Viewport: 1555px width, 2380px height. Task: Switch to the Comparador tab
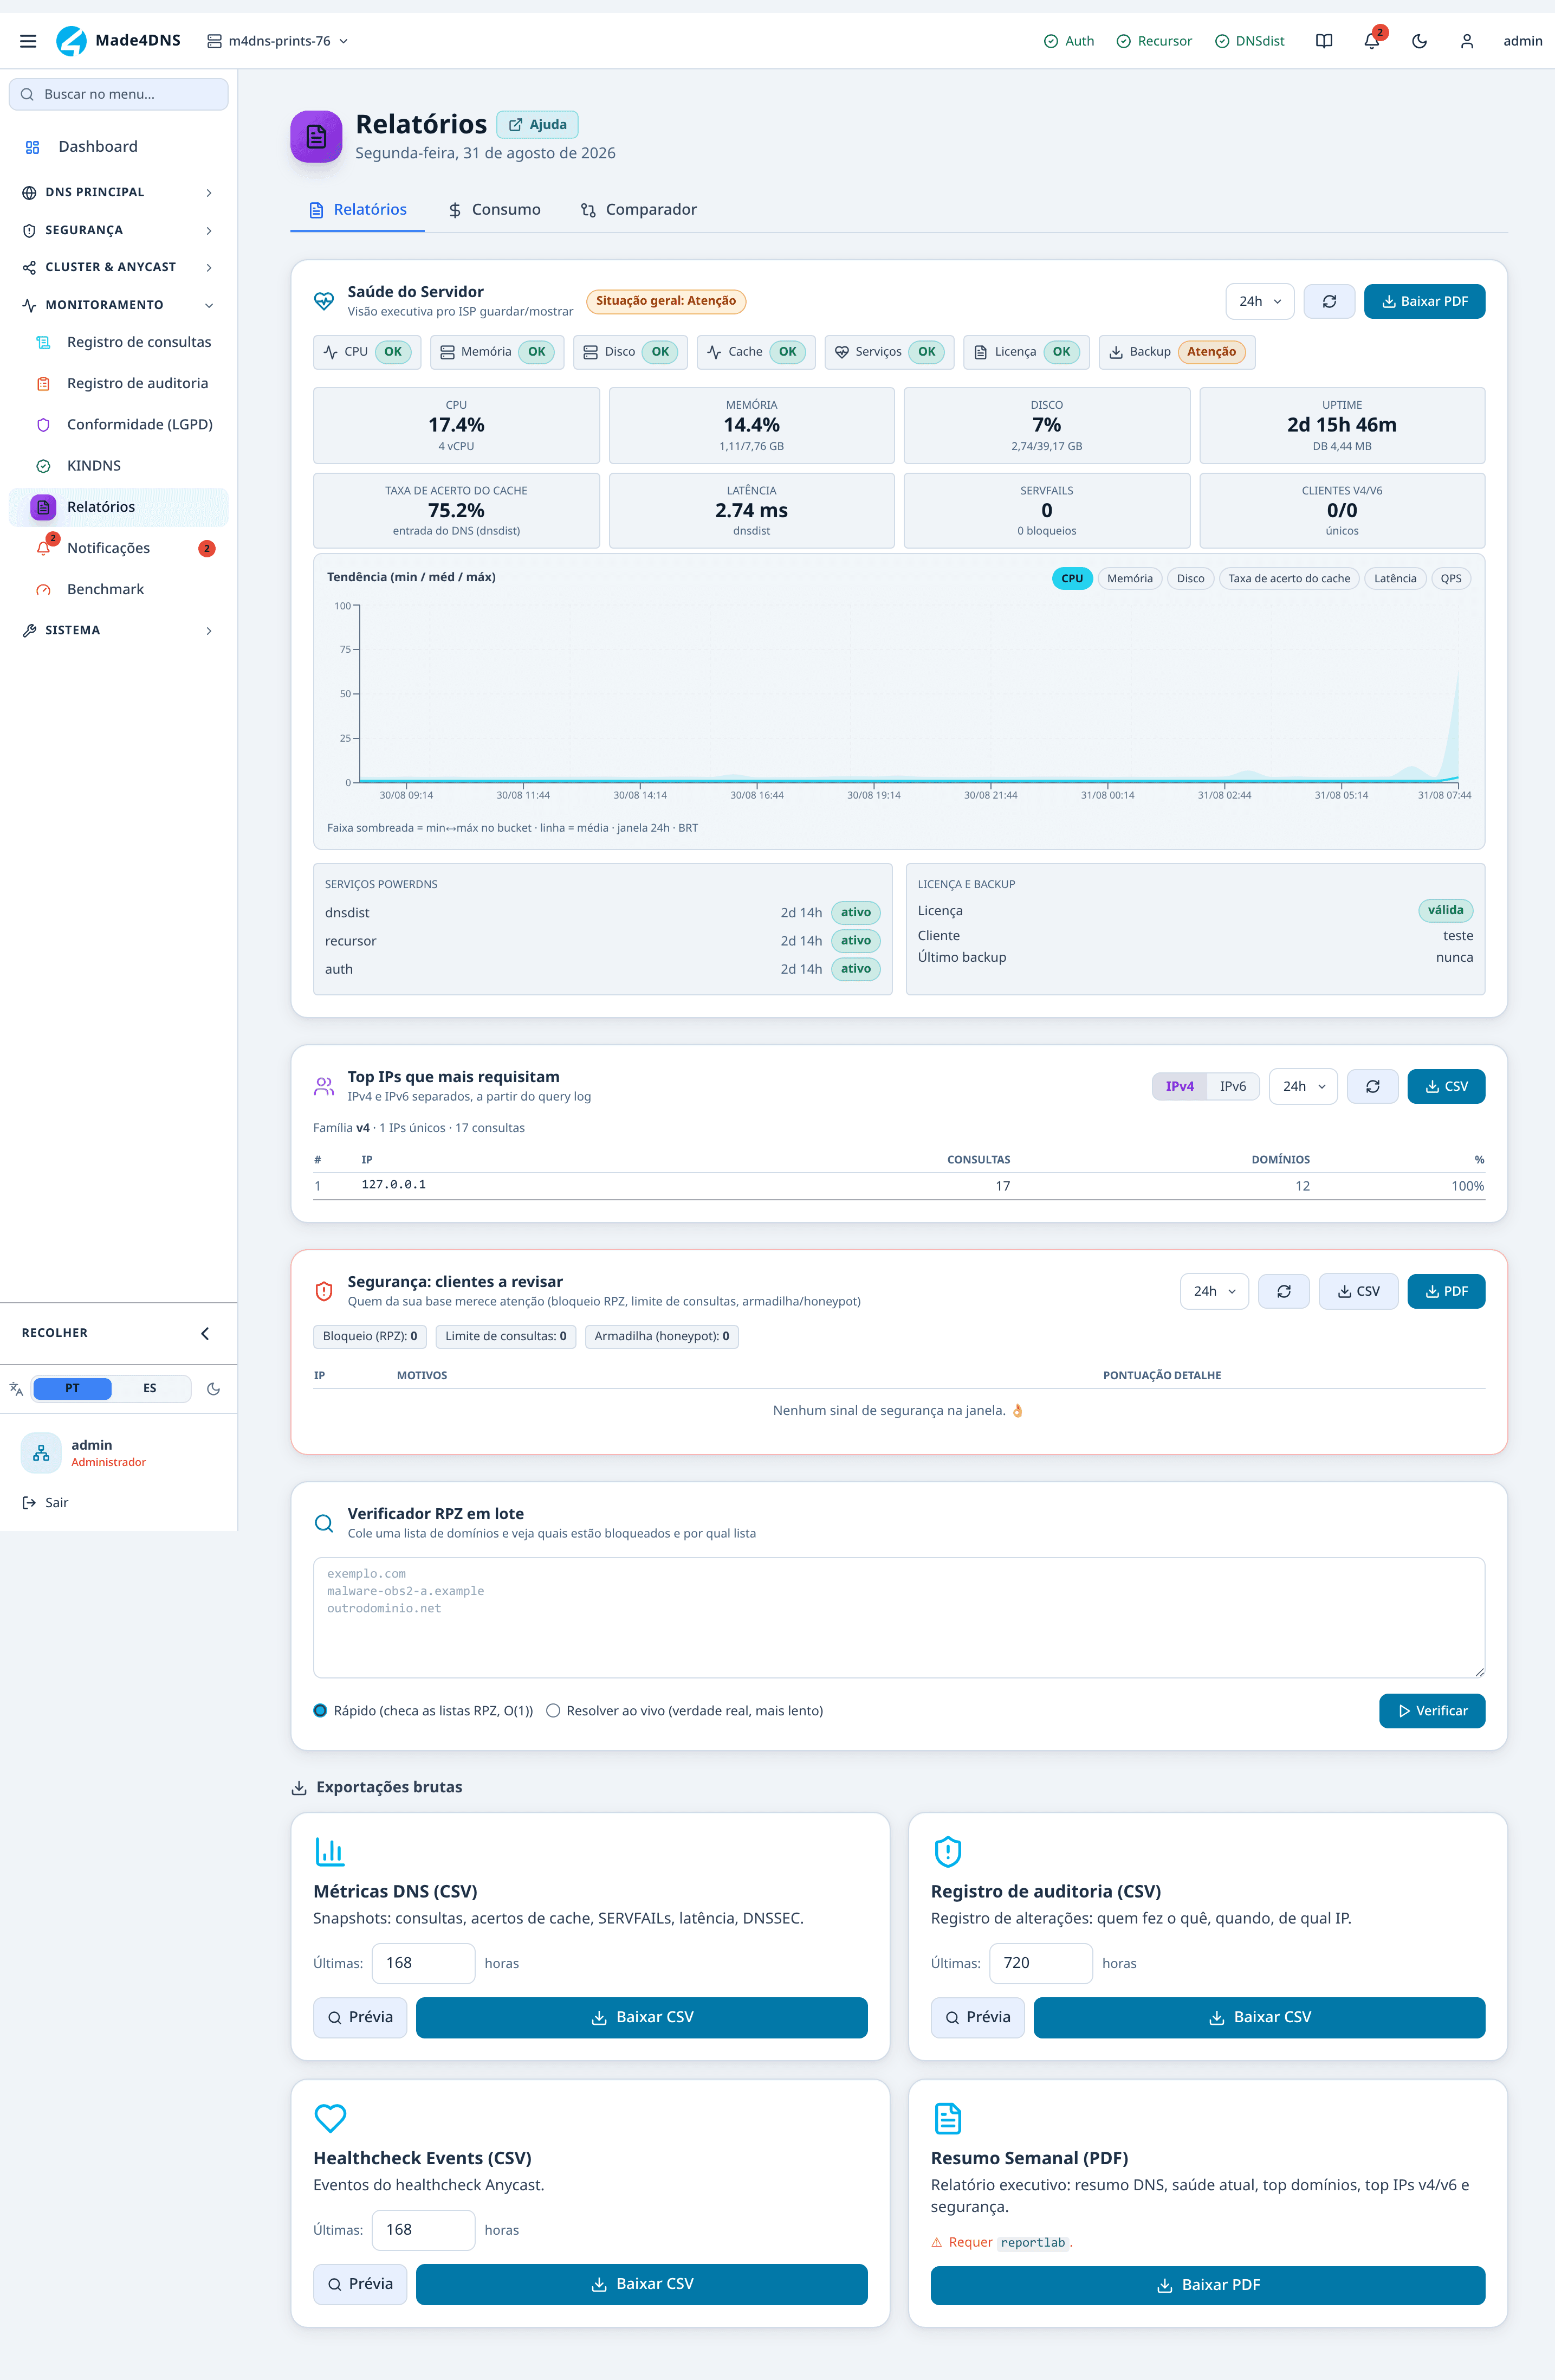point(639,209)
